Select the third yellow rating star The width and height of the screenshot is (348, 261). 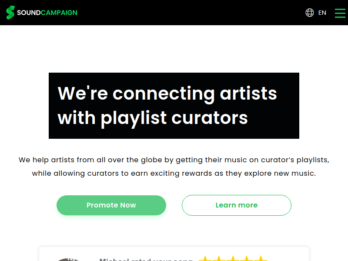pyautogui.click(x=233, y=259)
